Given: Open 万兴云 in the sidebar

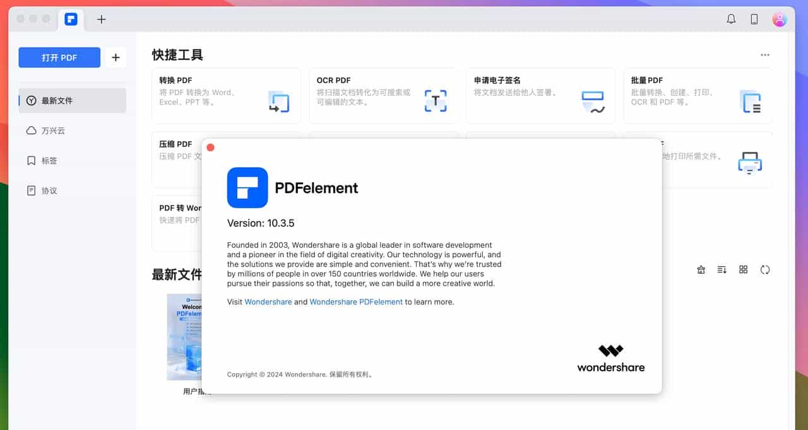Looking at the screenshot, I should (x=53, y=131).
